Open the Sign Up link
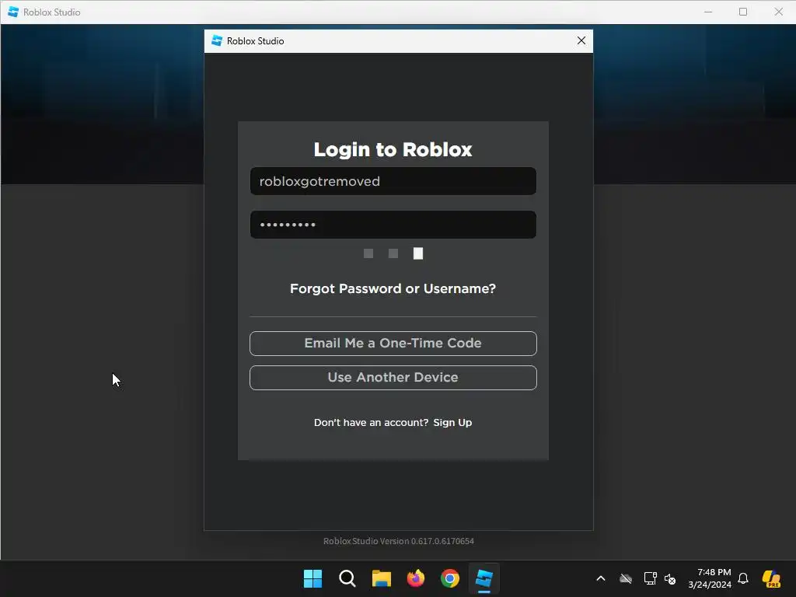 (452, 422)
